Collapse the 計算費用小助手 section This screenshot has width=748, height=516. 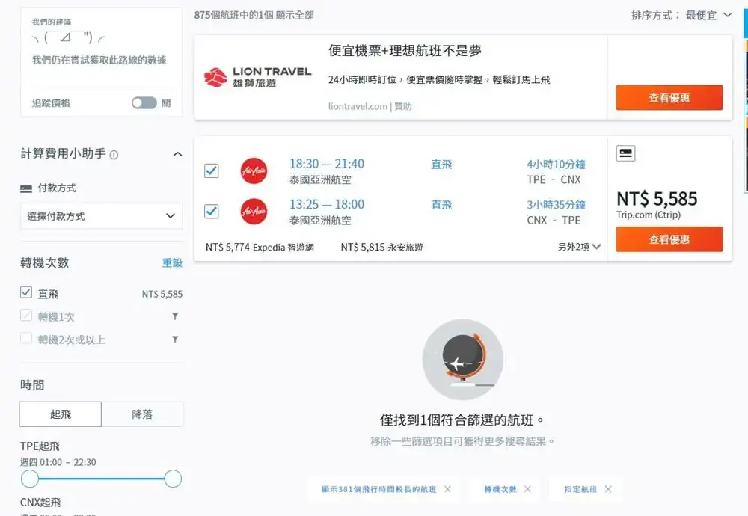point(177,154)
